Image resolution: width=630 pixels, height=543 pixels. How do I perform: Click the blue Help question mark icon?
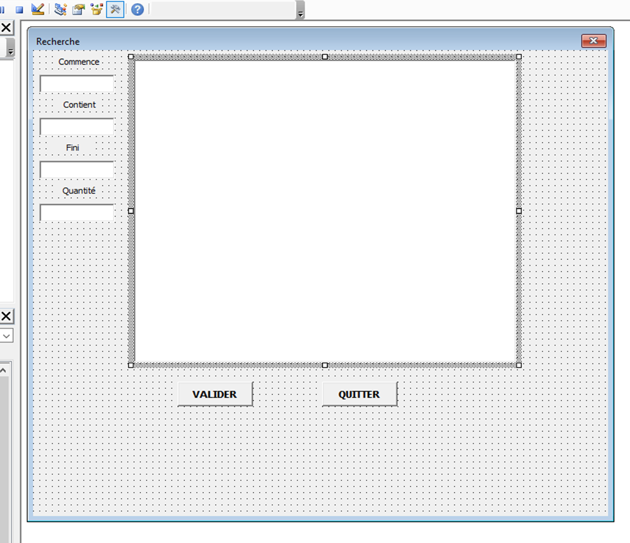click(138, 9)
